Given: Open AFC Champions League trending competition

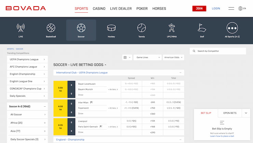Looking at the screenshot, I should (x=27, y=67).
